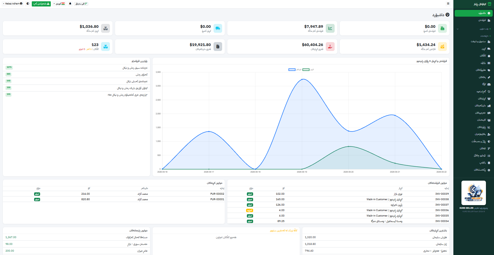Toggle the sidebar with the hamburger icon
The width and height of the screenshot is (494, 255).
[x=448, y=4]
